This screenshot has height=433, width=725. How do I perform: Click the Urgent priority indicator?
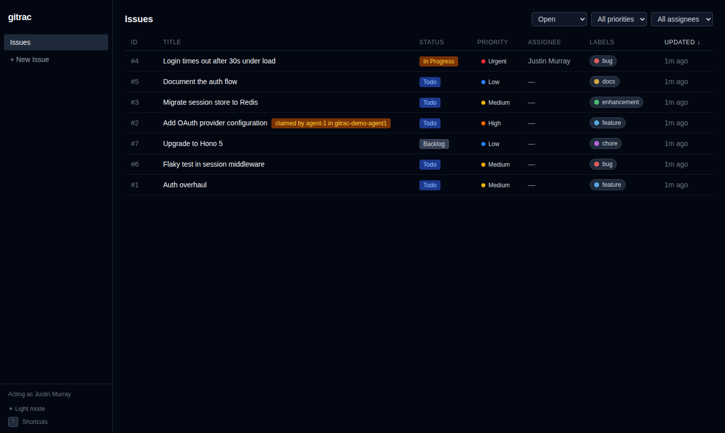click(x=494, y=61)
